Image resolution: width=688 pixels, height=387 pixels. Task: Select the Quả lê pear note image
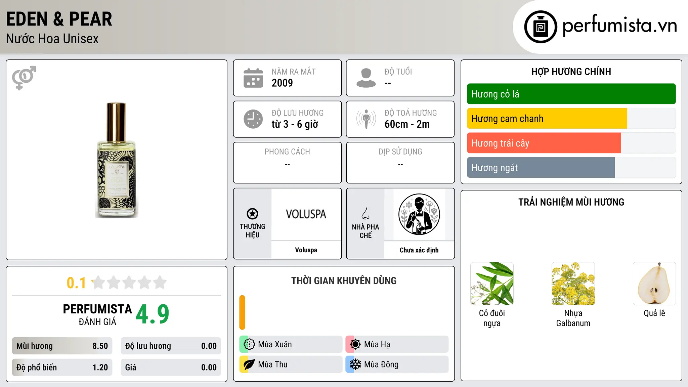click(654, 284)
